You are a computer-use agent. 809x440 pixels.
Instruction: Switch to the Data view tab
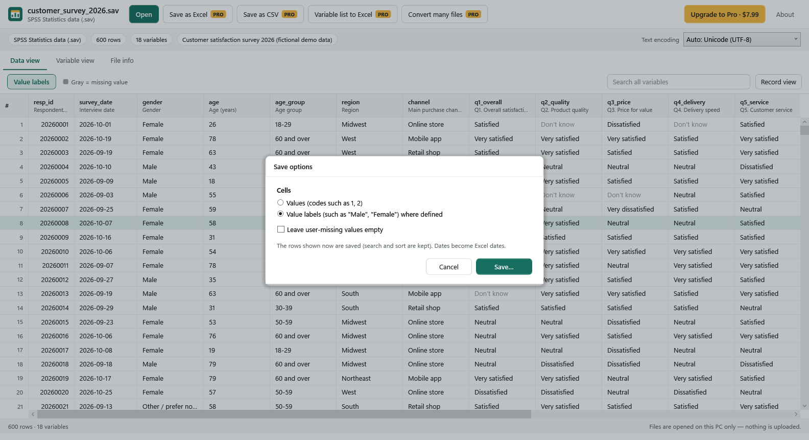pyautogui.click(x=25, y=60)
